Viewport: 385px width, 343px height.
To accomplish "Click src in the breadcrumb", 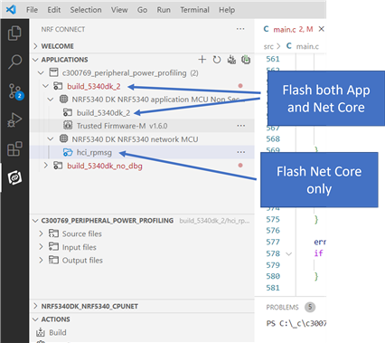I will click(268, 46).
